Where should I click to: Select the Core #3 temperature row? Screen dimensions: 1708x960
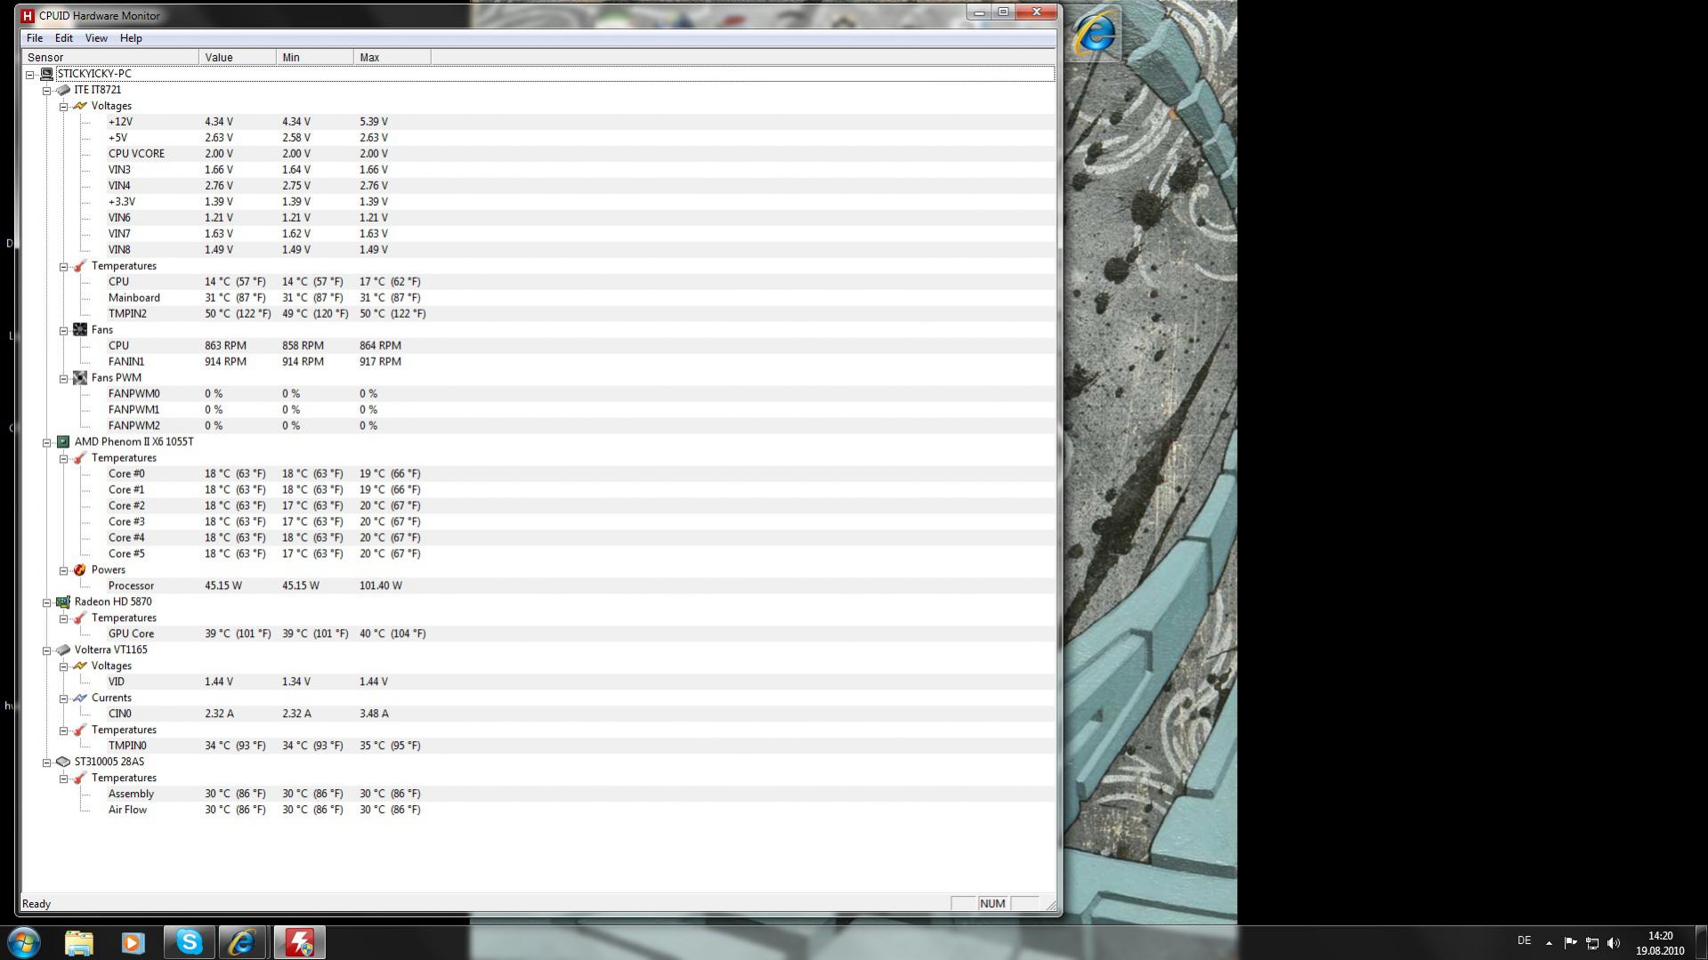pyautogui.click(x=580, y=522)
